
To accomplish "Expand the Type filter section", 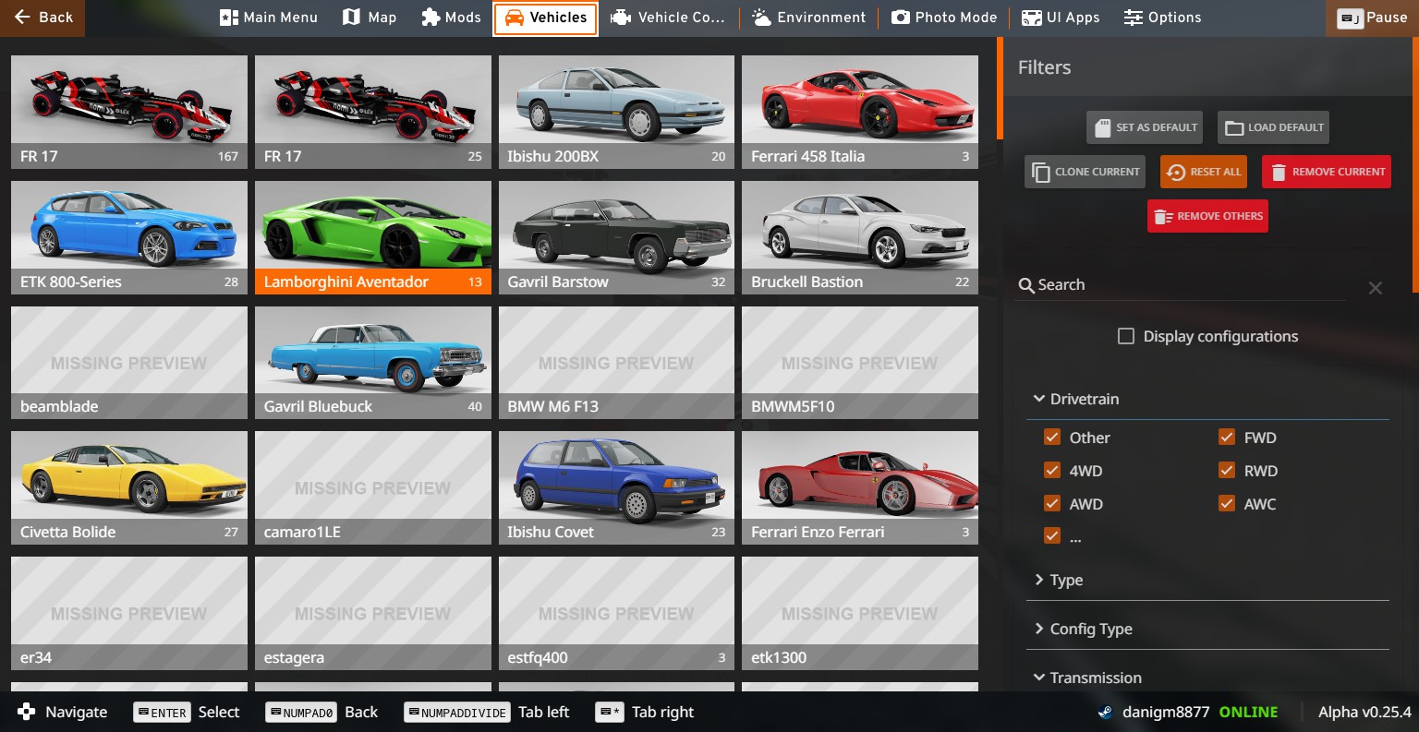I will pos(1207,580).
